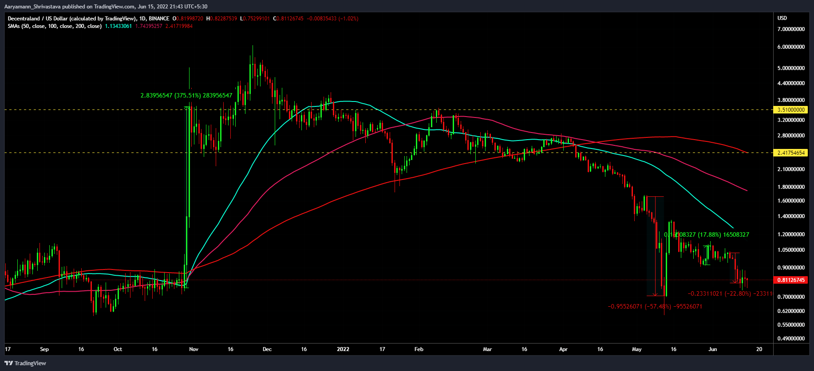Click the close value C0.81126745 in legend
The width and height of the screenshot is (814, 371).
[x=288, y=19]
